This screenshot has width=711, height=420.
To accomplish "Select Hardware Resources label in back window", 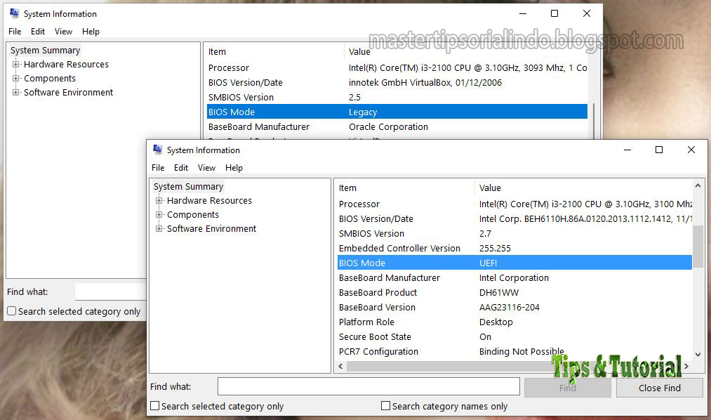I will [66, 64].
